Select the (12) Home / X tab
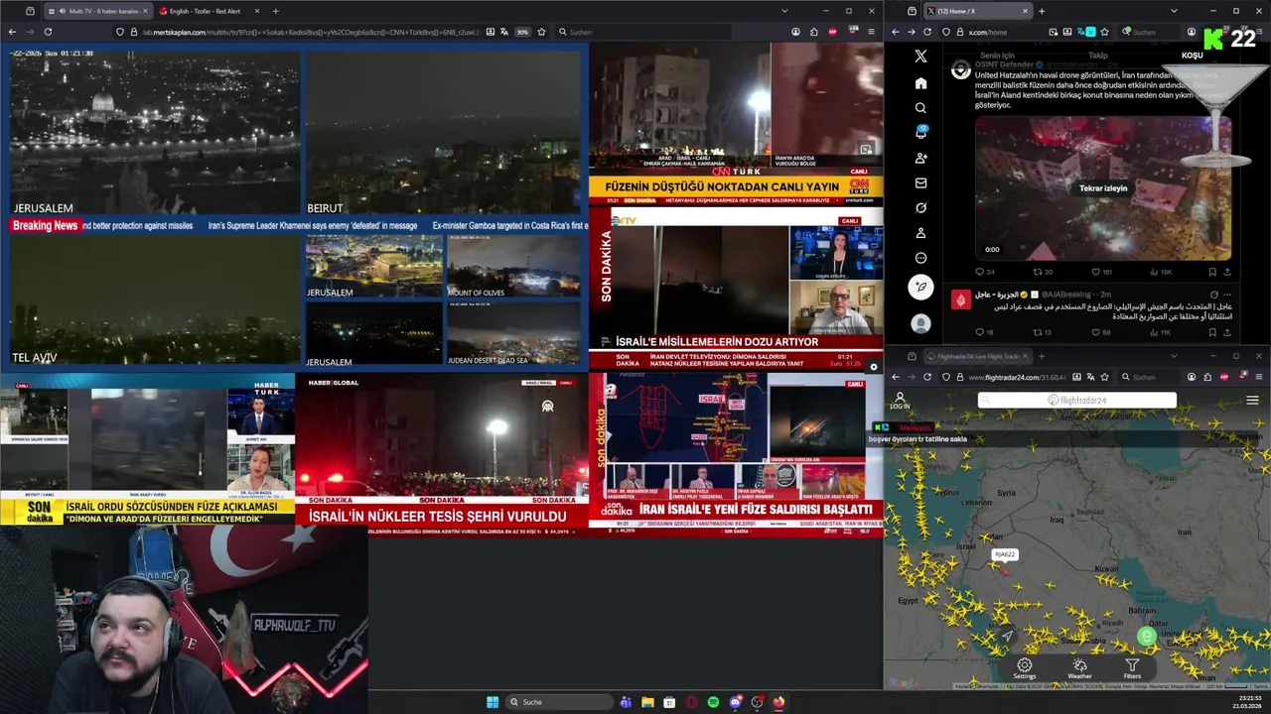1271x714 pixels. [x=979, y=11]
